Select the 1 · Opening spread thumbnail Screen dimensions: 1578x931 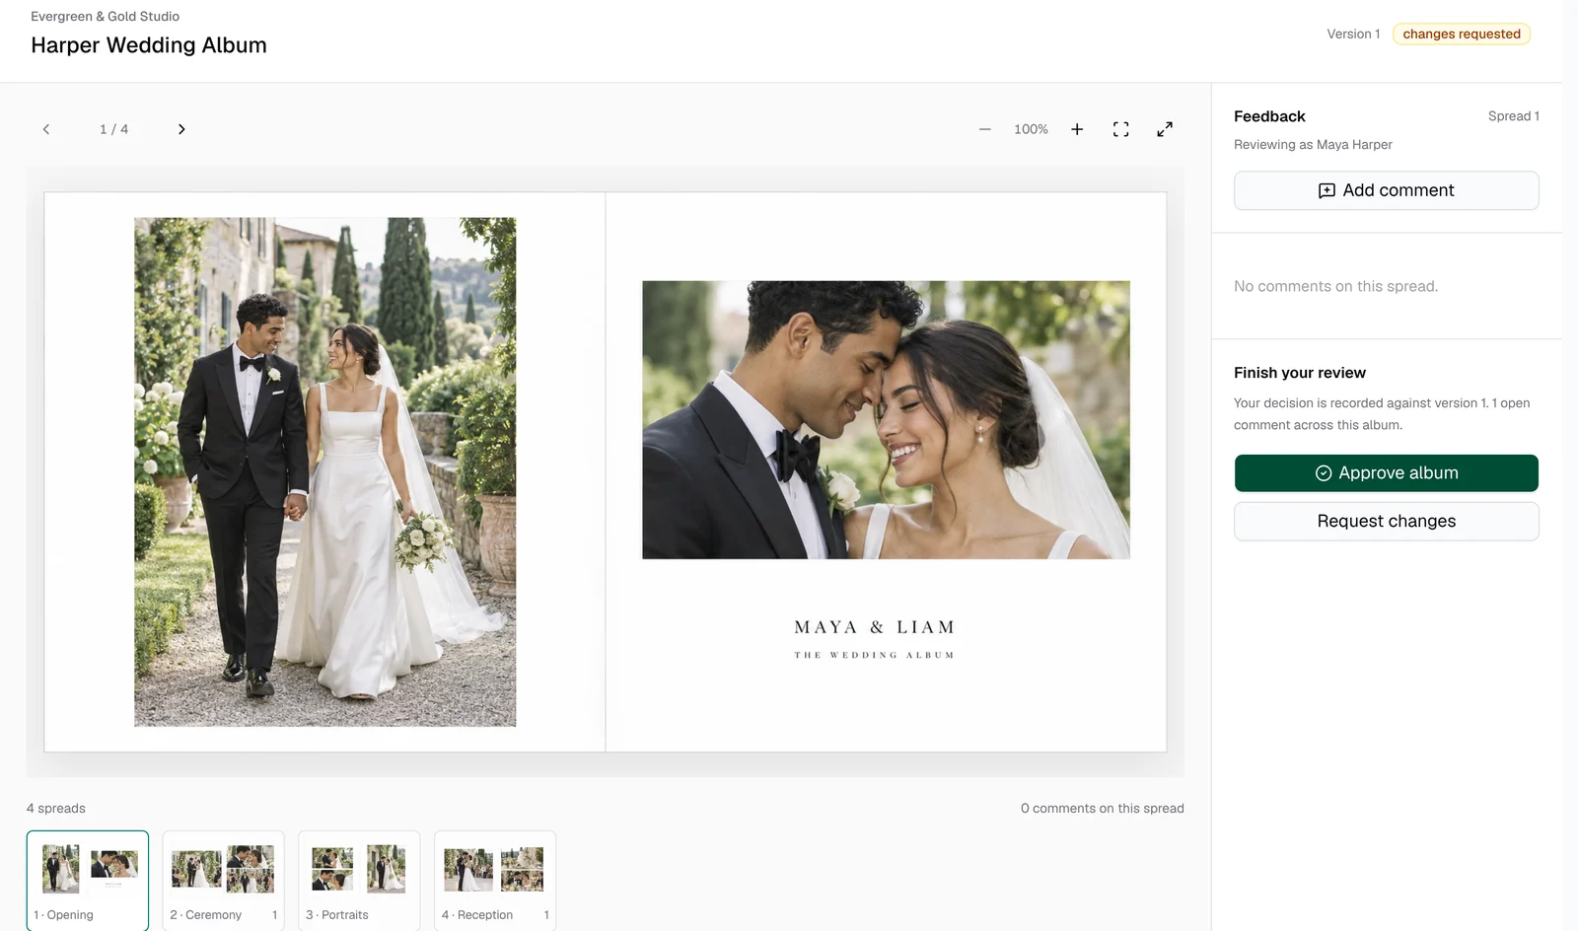[x=88, y=880]
